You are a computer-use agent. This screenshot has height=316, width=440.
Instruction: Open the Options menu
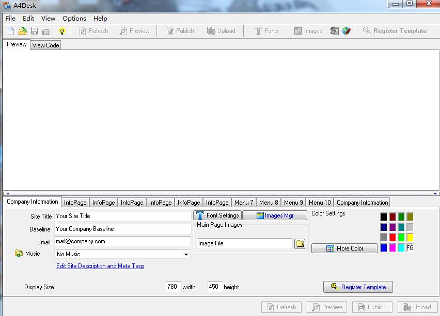(74, 19)
